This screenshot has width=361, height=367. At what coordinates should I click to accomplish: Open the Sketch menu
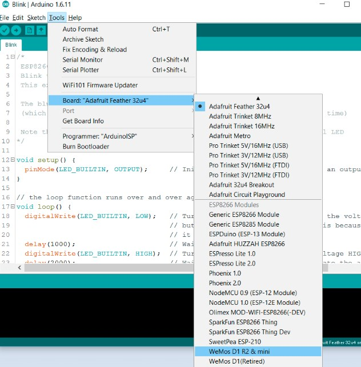tap(37, 18)
